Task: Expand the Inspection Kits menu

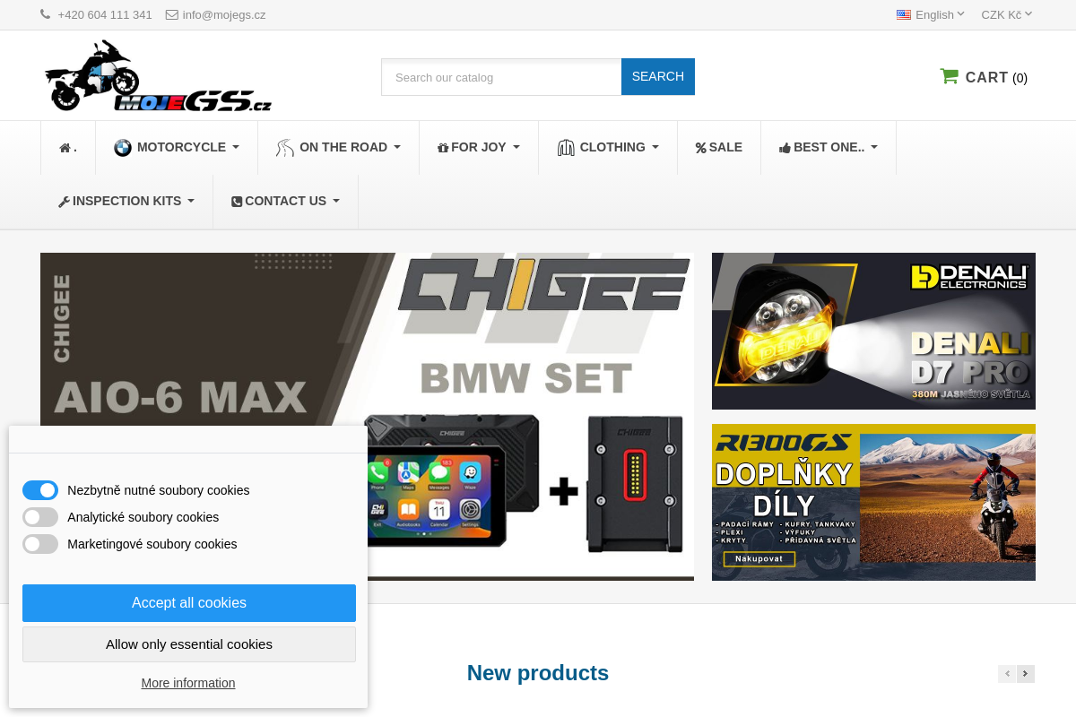Action: (126, 202)
